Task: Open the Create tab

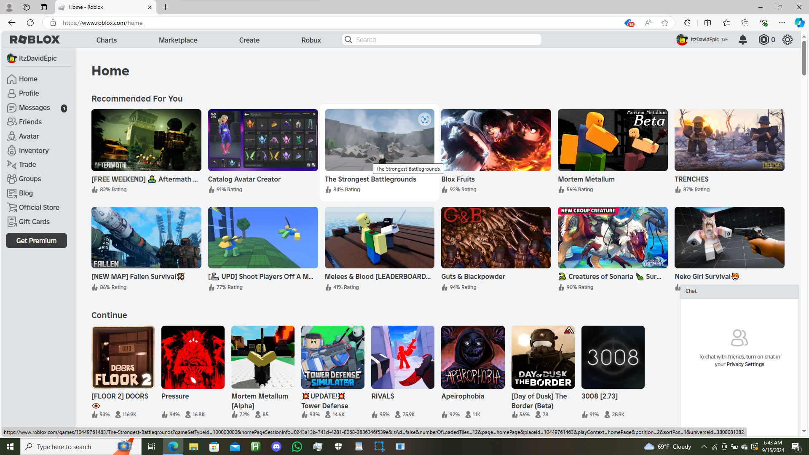Action: 249,40
